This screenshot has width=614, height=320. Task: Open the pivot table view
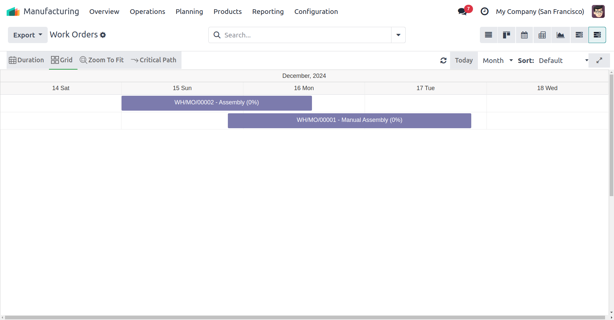[542, 35]
